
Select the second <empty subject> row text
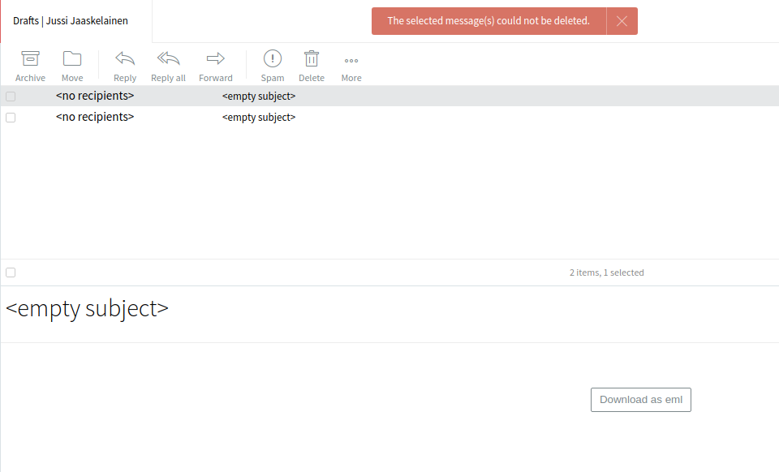click(x=259, y=117)
